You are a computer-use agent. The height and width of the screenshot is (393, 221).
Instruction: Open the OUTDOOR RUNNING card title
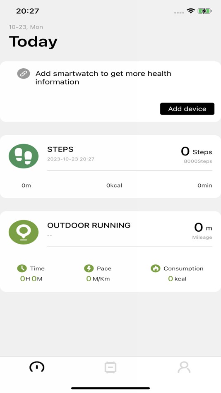[89, 225]
